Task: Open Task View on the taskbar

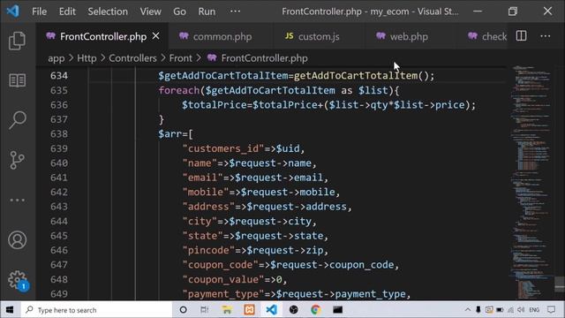Action: (x=204, y=310)
